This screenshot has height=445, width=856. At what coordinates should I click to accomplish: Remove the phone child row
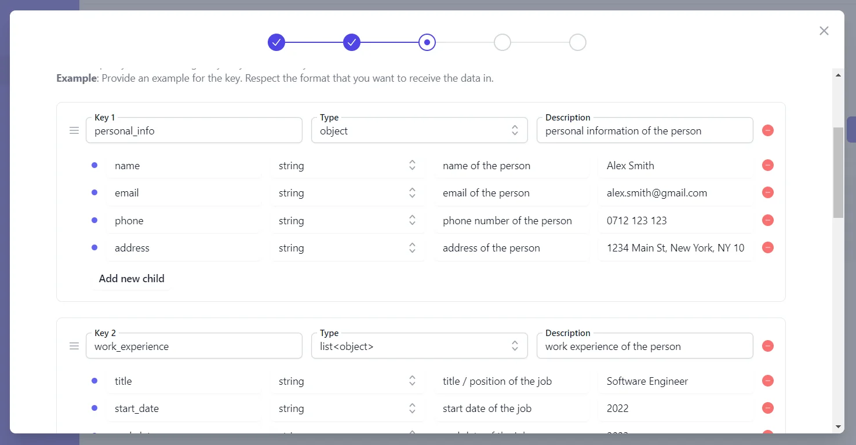(x=768, y=220)
